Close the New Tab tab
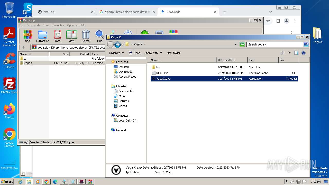 click(x=92, y=12)
